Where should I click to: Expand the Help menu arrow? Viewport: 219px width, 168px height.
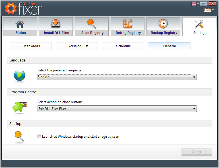pyautogui.click(x=213, y=10)
